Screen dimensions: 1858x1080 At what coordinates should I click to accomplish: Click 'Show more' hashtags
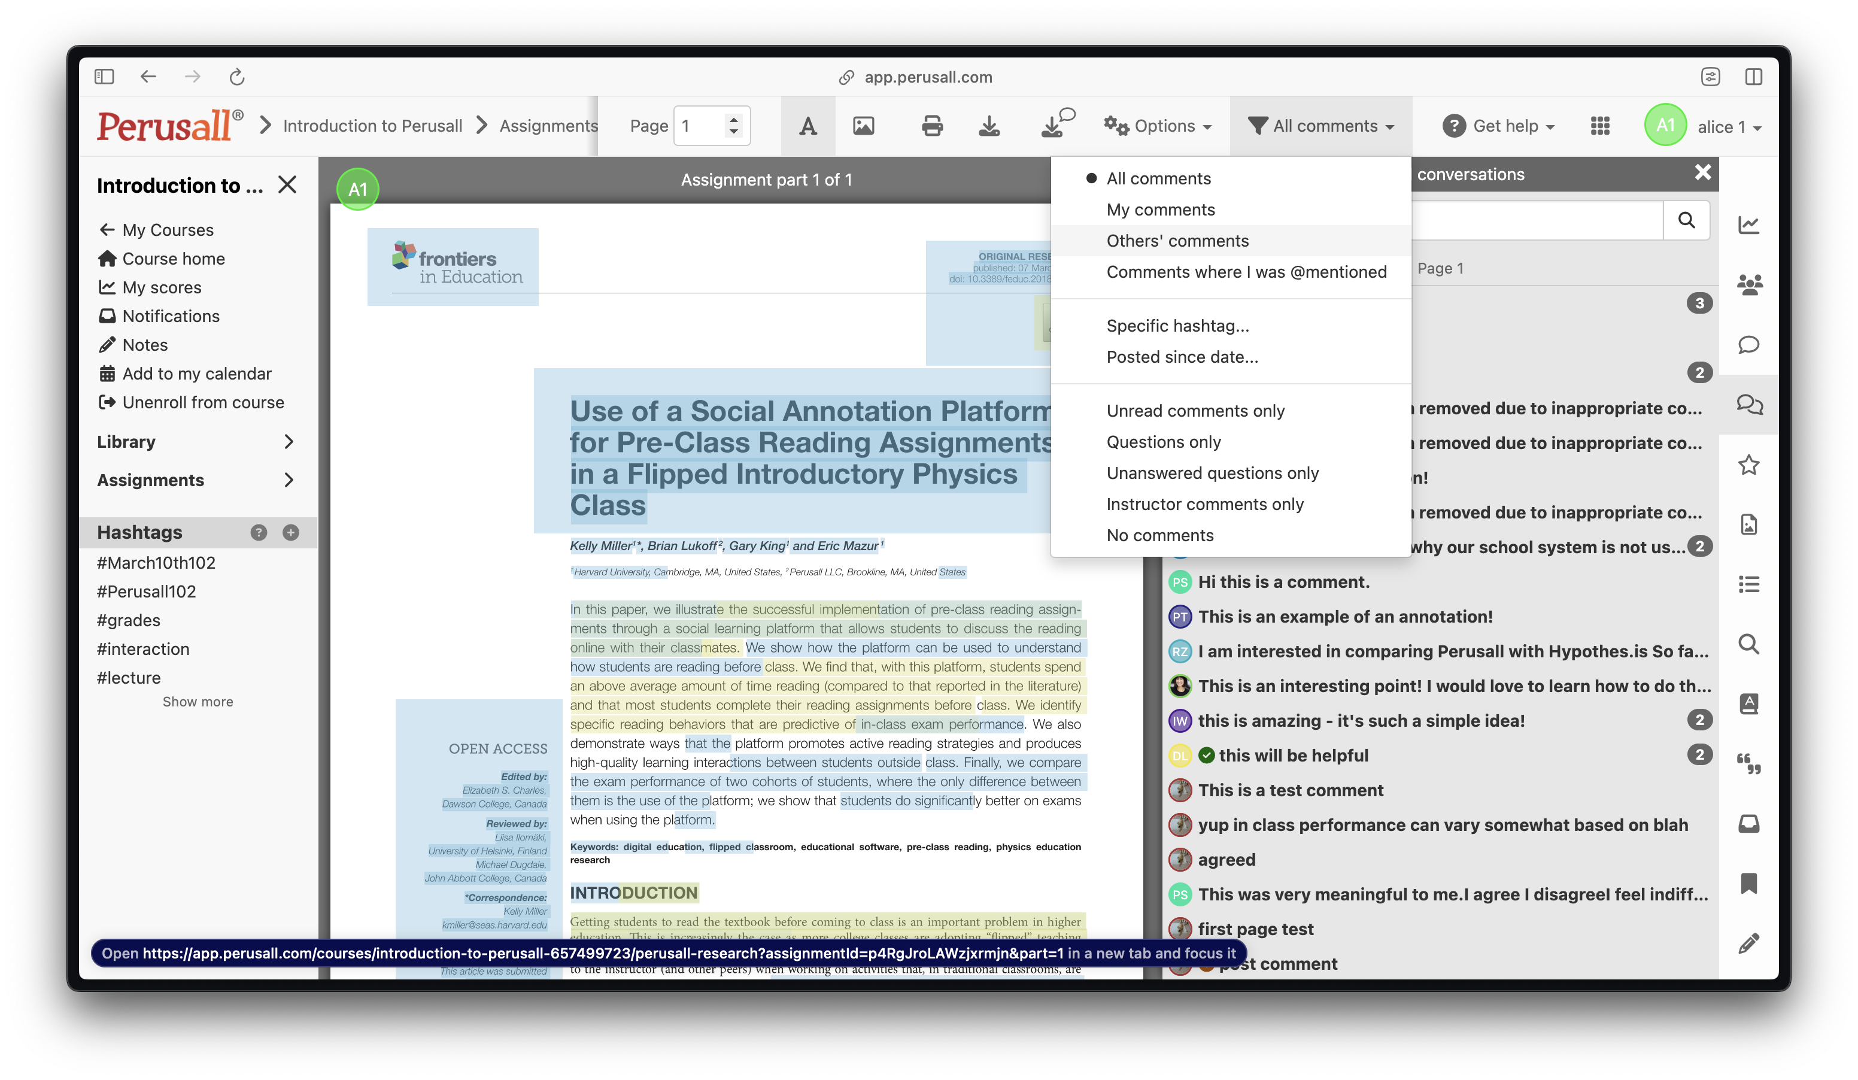tap(198, 702)
